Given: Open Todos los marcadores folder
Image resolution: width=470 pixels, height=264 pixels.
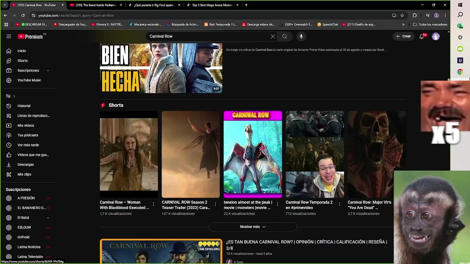Looking at the screenshot, I should click(x=430, y=25).
